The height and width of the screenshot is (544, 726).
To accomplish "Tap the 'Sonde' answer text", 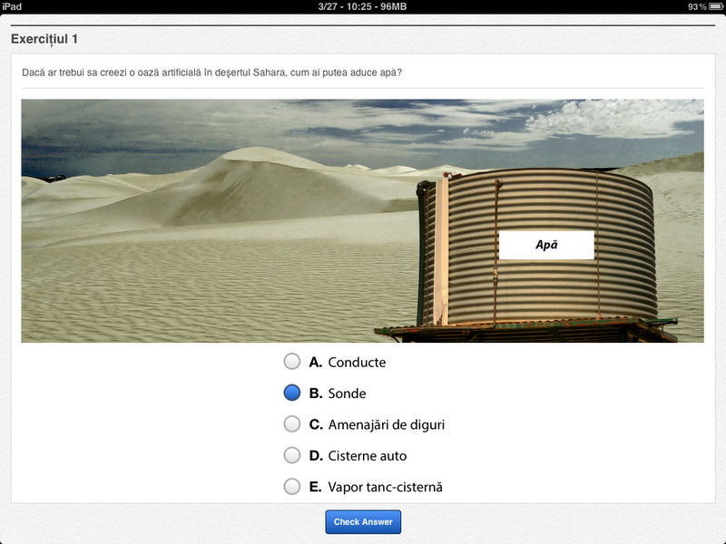I will (347, 393).
